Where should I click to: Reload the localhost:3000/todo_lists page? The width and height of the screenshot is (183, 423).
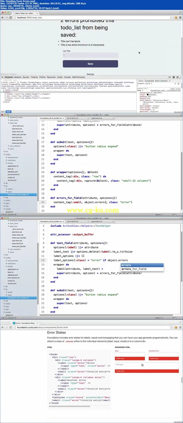(x=10, y=18)
